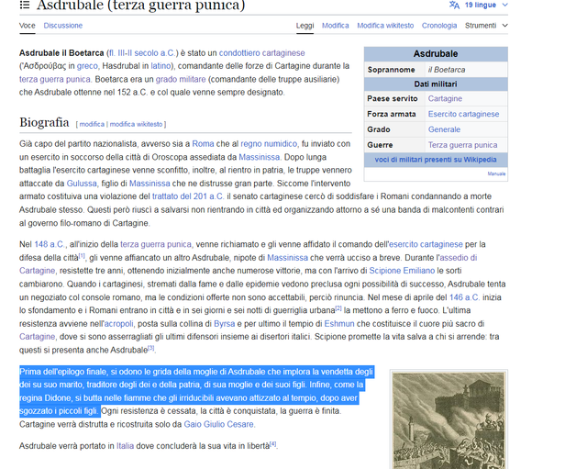Open the regno numidico link

(269, 144)
